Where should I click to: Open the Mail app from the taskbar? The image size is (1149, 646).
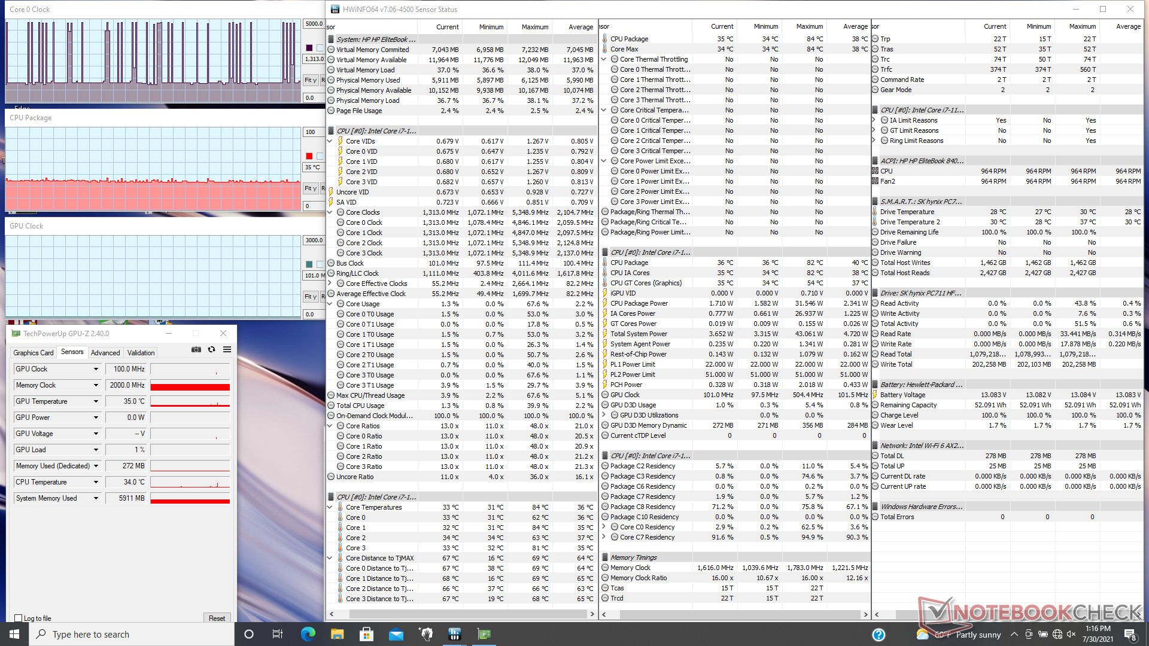[396, 634]
